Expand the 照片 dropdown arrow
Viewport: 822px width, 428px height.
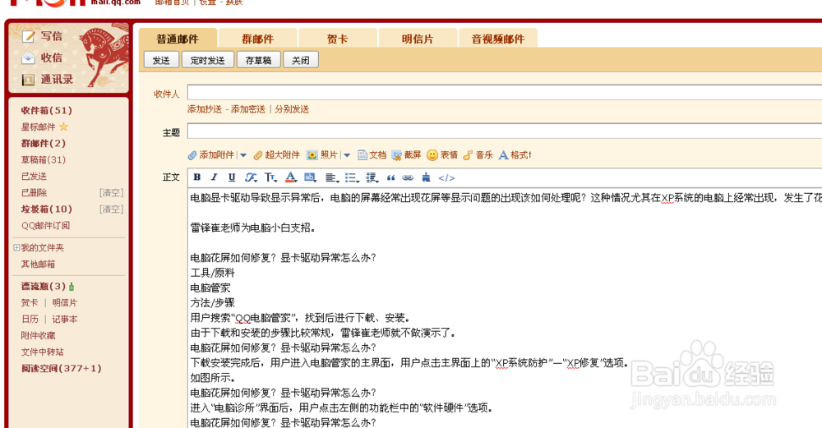pos(347,155)
